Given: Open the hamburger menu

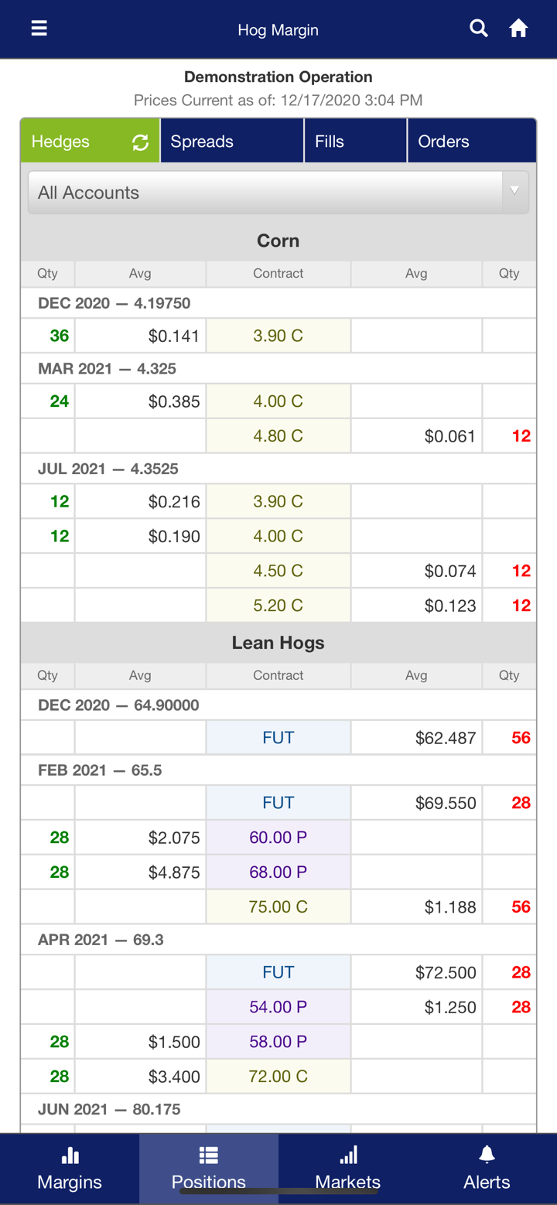Looking at the screenshot, I should point(39,29).
